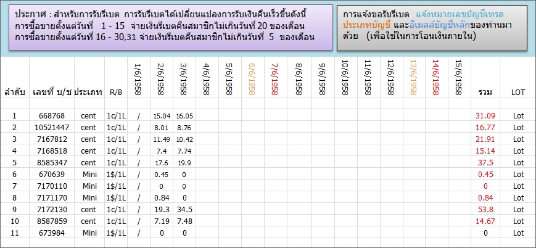Image resolution: width=536 pixels, height=248 pixels.
Task: Select the 15.04 cell in row 1
Action: [162, 116]
